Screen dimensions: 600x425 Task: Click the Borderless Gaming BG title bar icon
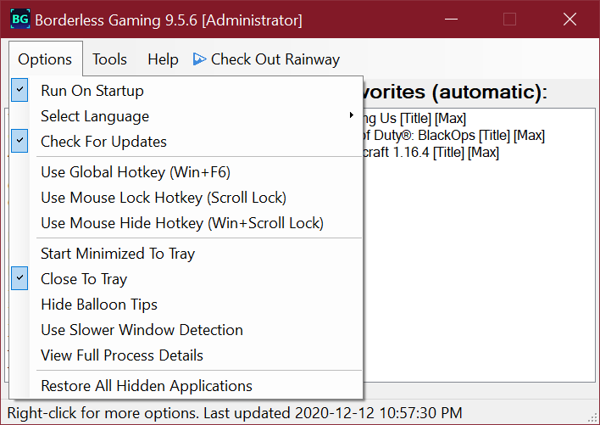coord(19,20)
